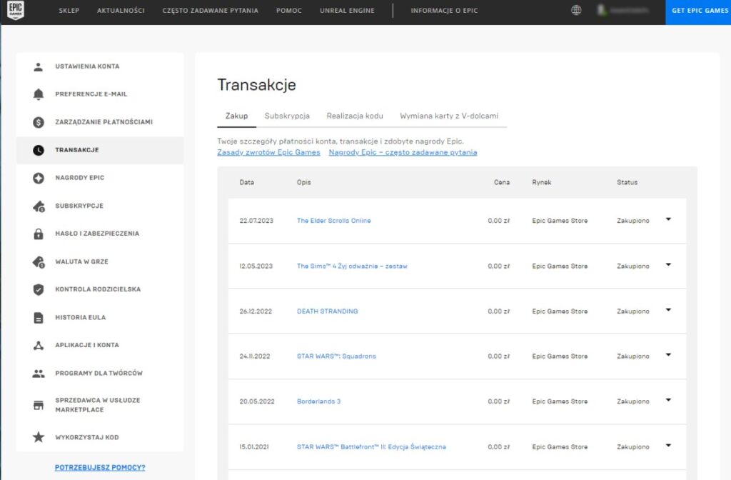Click the Cena column header
Viewport: 731px width, 480px height.
click(502, 182)
